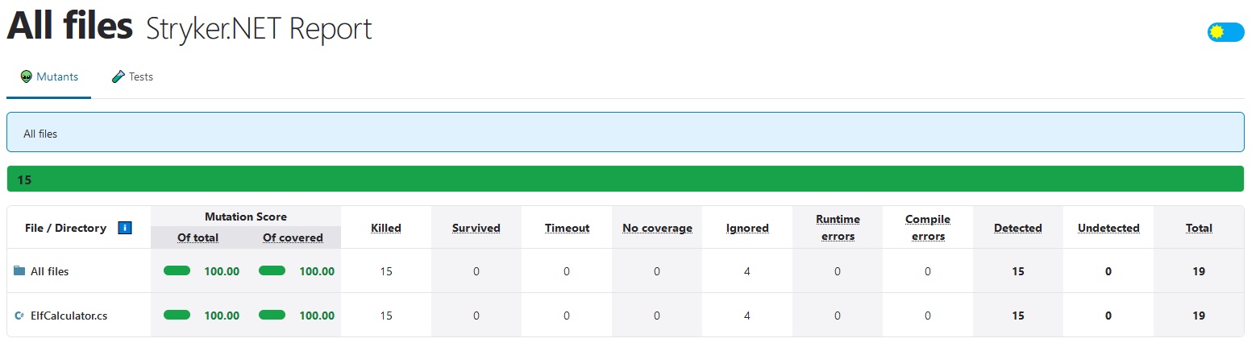The image size is (1260, 359).
Task: Click the test tube Tests icon
Action: [x=118, y=77]
